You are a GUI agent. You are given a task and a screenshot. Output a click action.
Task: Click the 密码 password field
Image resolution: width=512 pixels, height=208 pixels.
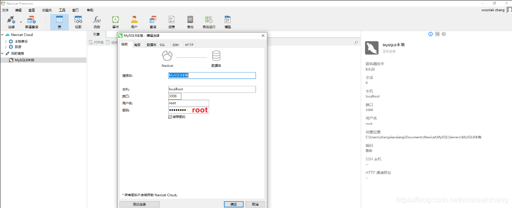pyautogui.click(x=189, y=110)
